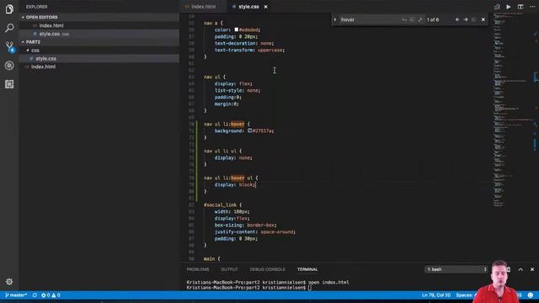The height and width of the screenshot is (303, 539).
Task: Open the Debug view in activity bar
Action: (9, 66)
